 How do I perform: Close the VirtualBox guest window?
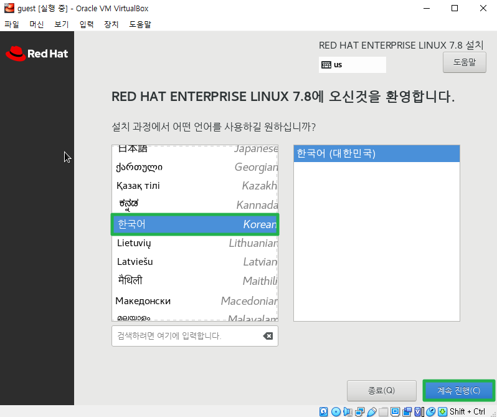483,8
